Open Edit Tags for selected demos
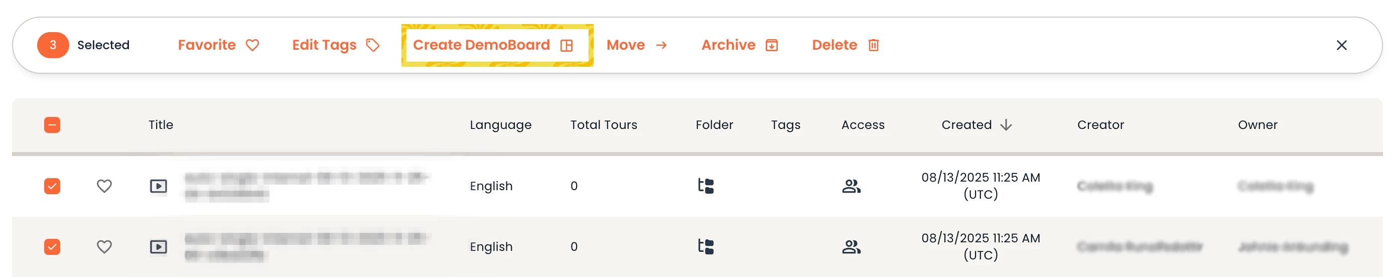 [336, 45]
